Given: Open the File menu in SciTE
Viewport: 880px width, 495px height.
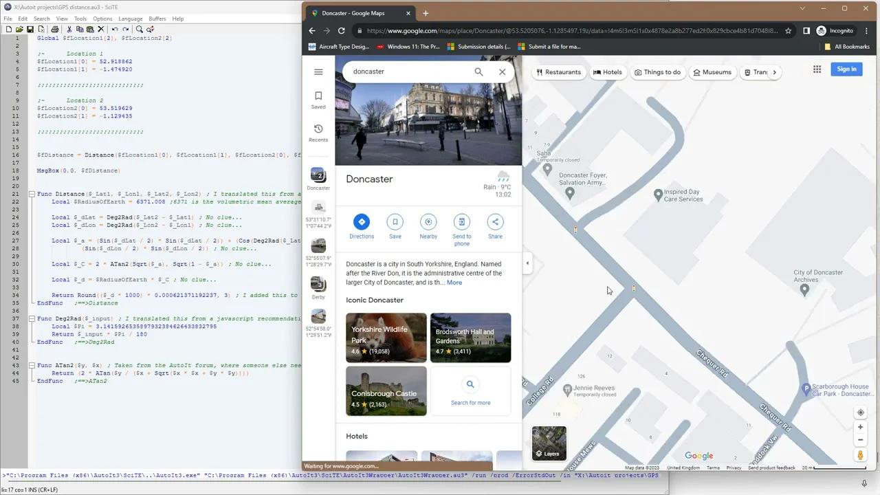Looking at the screenshot, I should (8, 19).
